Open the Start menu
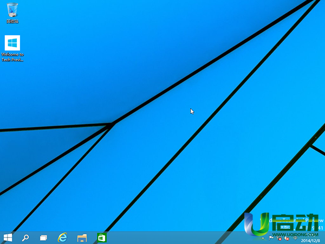The width and height of the screenshot is (325, 244). pos(8,237)
